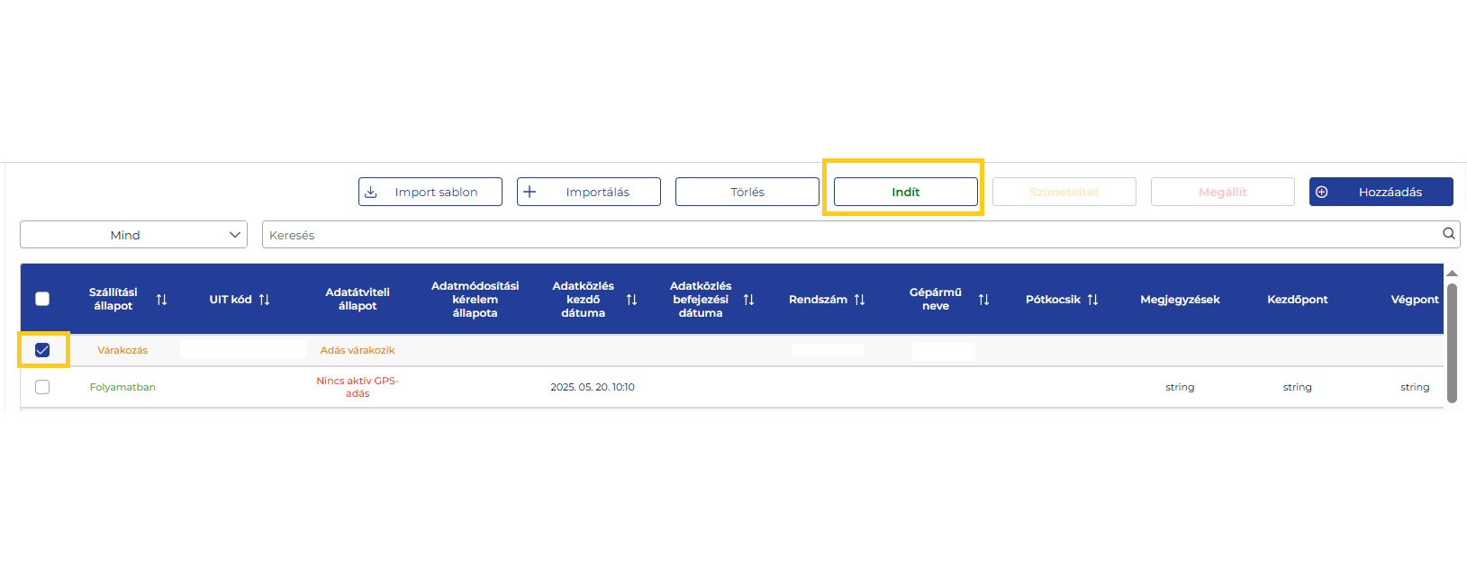Sort by Gépármű neve column arrows
1467x566 pixels.
(983, 300)
